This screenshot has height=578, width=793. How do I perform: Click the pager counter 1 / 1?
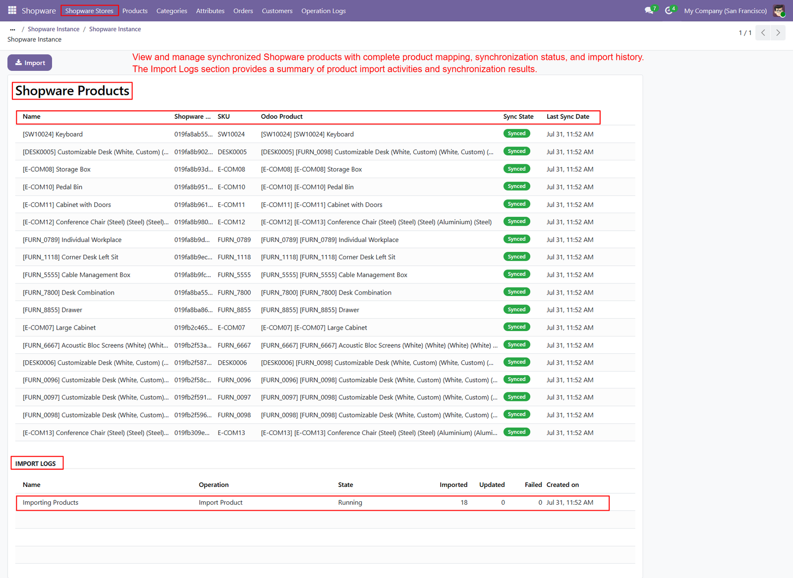pyautogui.click(x=745, y=33)
